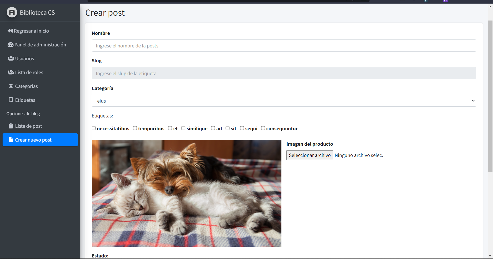
Task: Toggle the et tag checkbox
Action: tap(170, 128)
